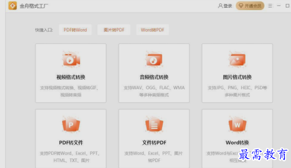Open the hamburger menu icon in title bar

[270, 6]
